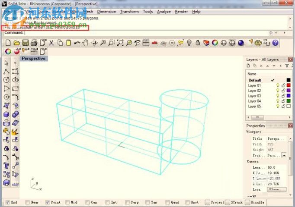Click the red car icon in toolbar

(x=154, y=43)
